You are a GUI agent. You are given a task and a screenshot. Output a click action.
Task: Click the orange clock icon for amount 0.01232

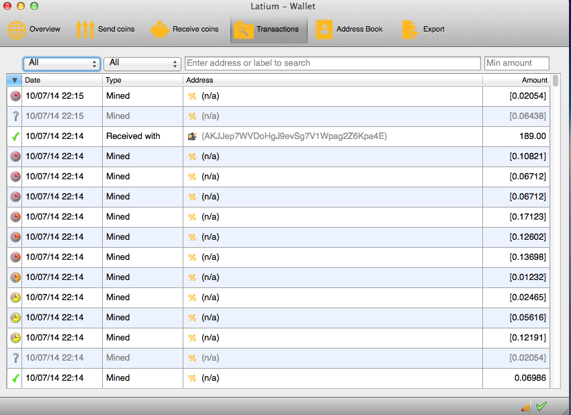click(15, 277)
